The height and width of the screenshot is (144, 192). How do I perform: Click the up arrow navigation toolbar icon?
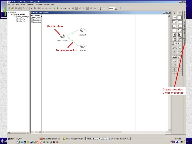point(50,8)
